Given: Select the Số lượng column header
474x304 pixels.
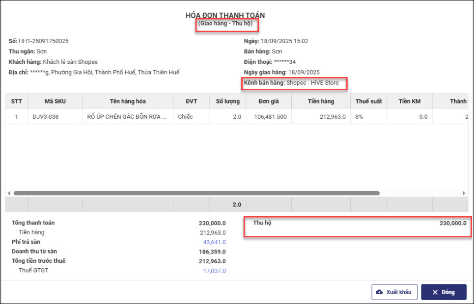Looking at the screenshot, I should click(228, 101).
